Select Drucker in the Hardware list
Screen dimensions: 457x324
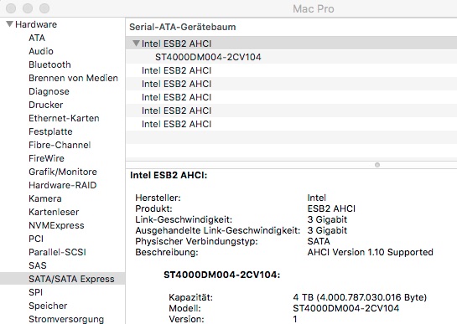(46, 105)
